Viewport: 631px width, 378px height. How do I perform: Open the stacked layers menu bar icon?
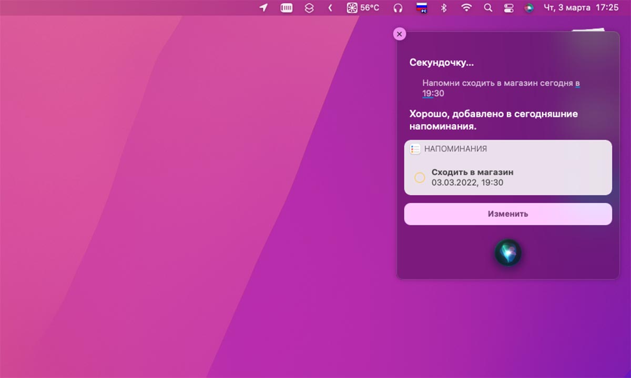point(309,7)
